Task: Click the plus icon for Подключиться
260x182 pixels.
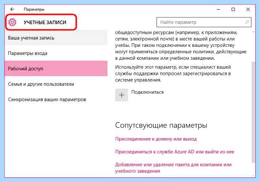Action: (x=122, y=95)
